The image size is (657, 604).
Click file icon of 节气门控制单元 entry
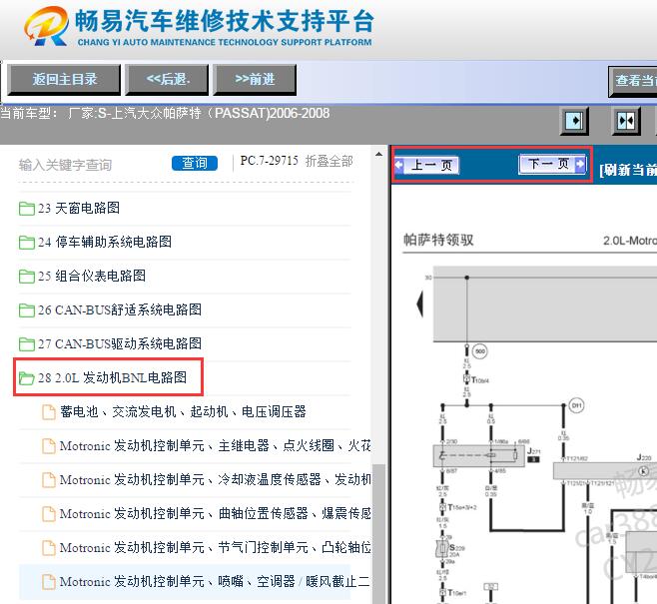(x=49, y=547)
